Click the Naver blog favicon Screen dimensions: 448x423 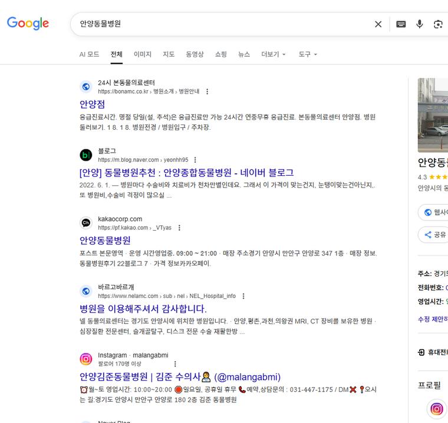86,155
